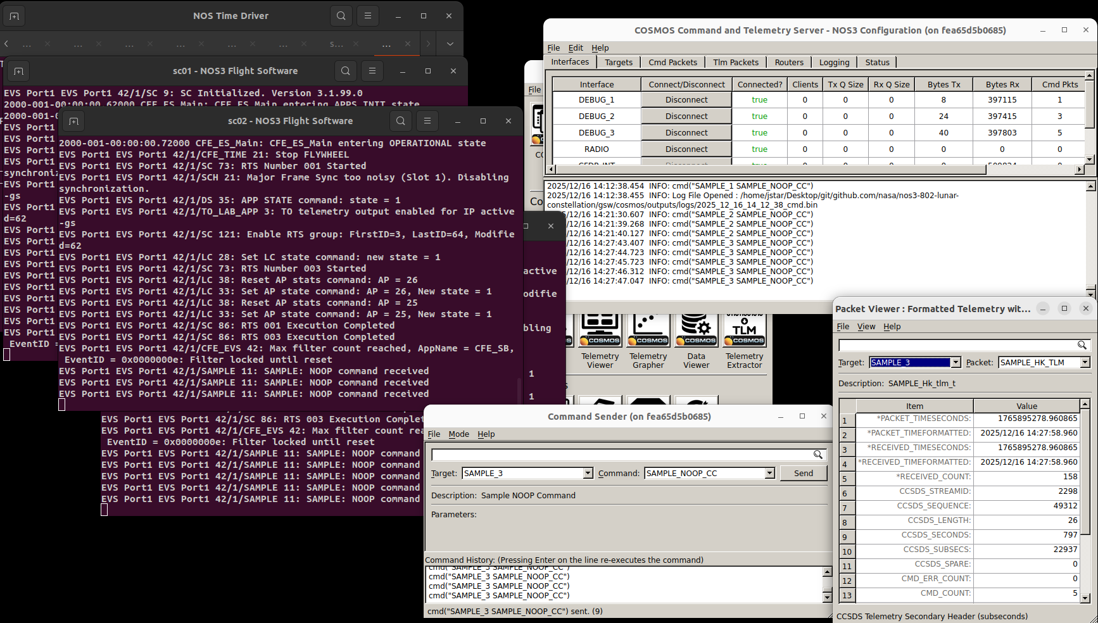Open hamburger menu in sc01 terminal

[x=372, y=71]
